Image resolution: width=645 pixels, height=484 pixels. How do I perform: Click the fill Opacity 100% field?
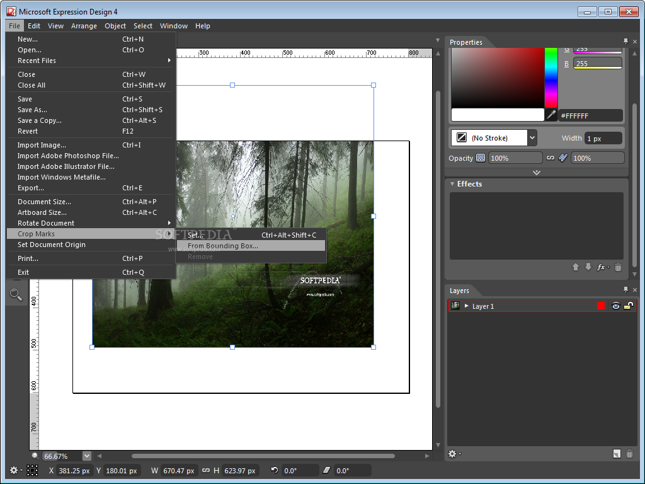coord(515,158)
